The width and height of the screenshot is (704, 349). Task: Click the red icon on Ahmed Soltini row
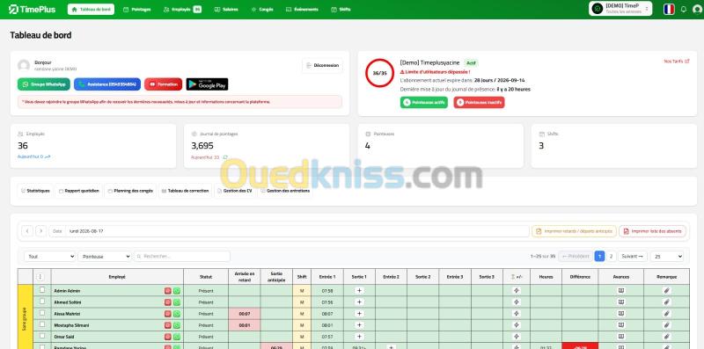click(168, 302)
